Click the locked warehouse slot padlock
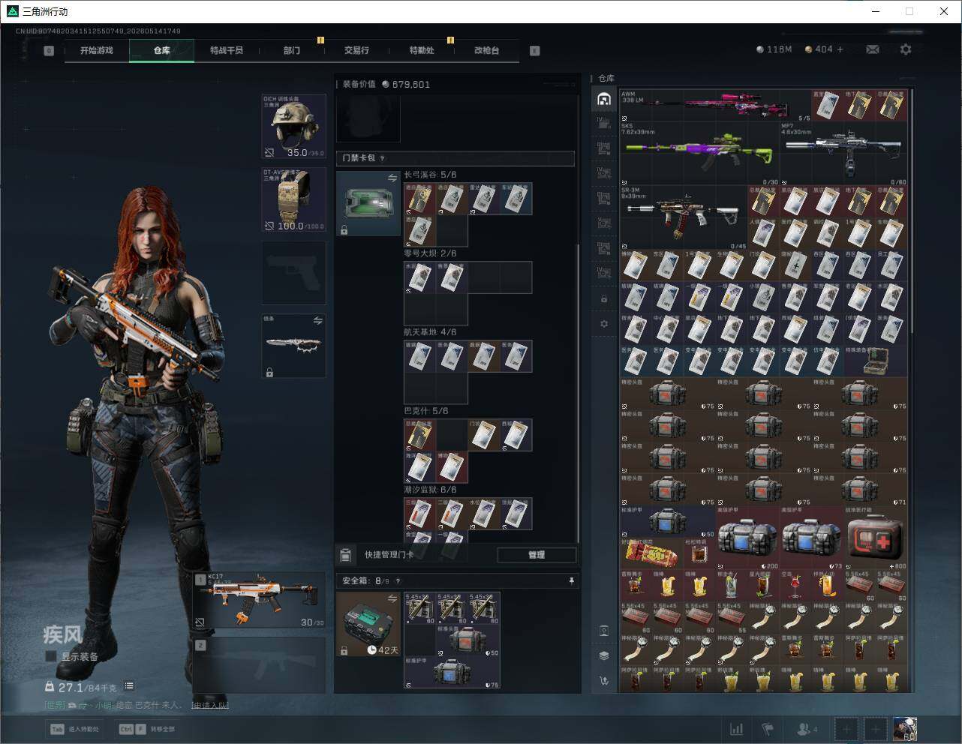This screenshot has width=962, height=744. [604, 299]
